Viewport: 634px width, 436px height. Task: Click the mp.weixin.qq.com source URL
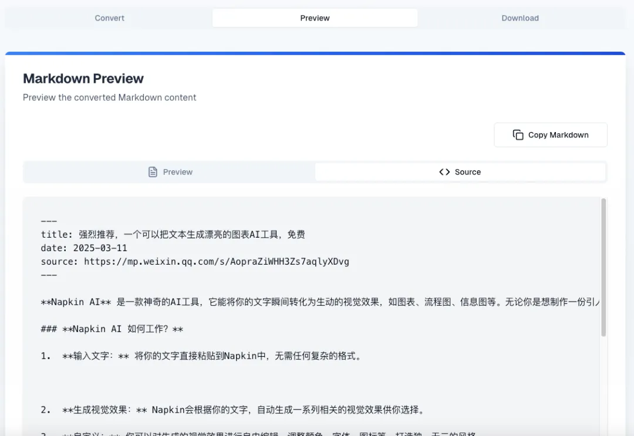click(216, 262)
